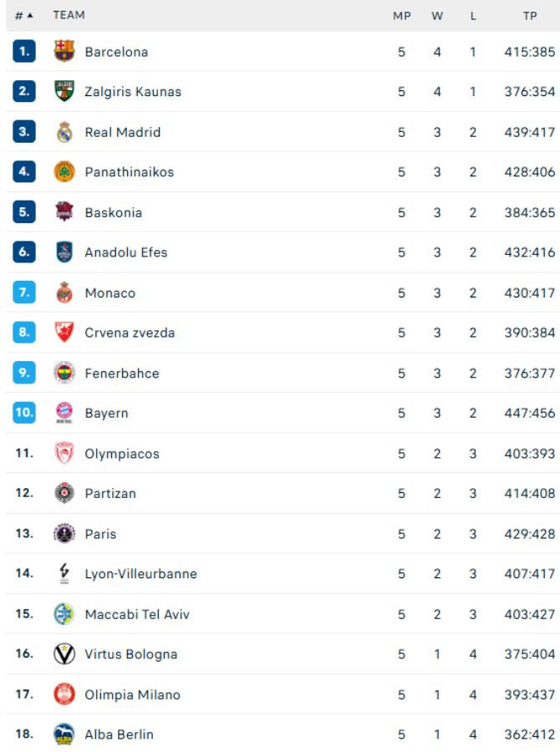
Task: Open the Anadolu Efes team link
Action: coord(126,252)
